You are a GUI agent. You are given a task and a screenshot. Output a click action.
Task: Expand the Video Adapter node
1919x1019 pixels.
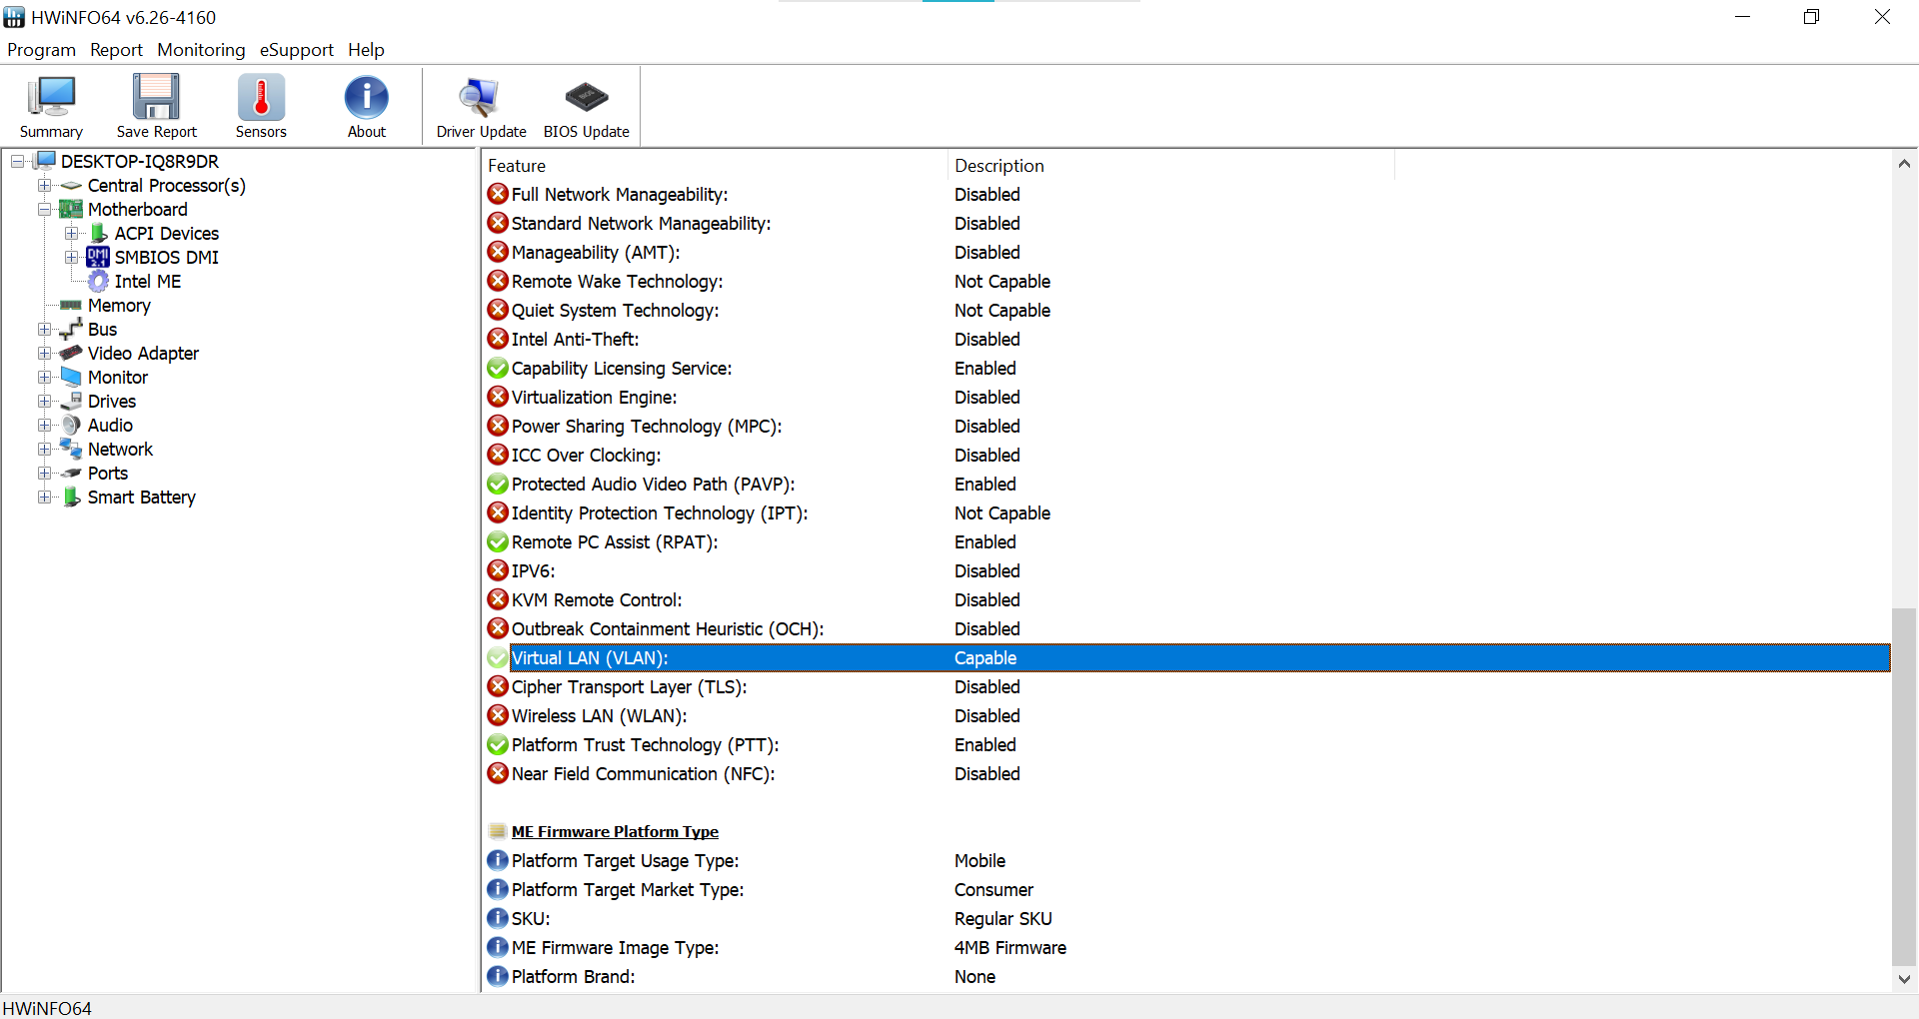click(44, 353)
